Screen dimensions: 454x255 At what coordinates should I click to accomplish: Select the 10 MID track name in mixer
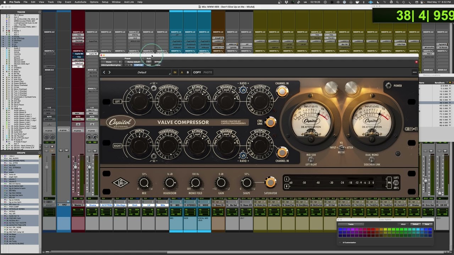[176, 205]
